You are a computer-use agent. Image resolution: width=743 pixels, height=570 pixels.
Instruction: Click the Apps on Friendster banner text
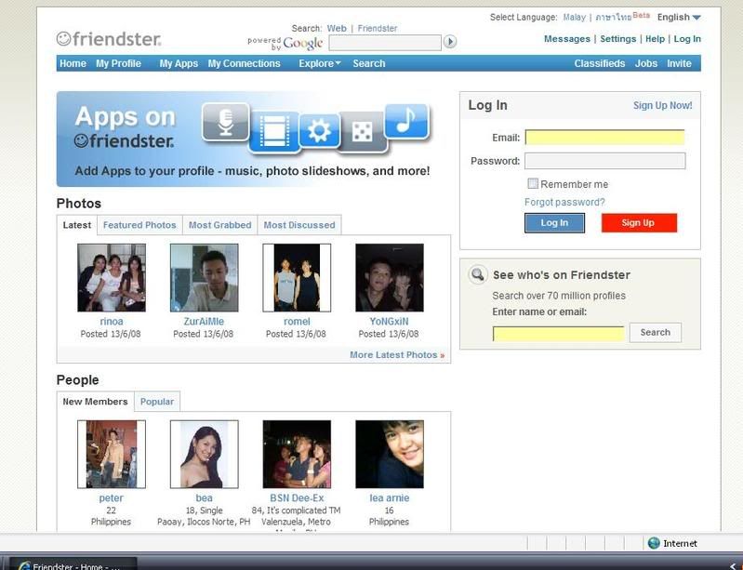point(125,127)
